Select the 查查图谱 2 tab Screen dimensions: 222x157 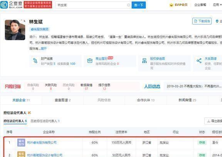(62, 100)
